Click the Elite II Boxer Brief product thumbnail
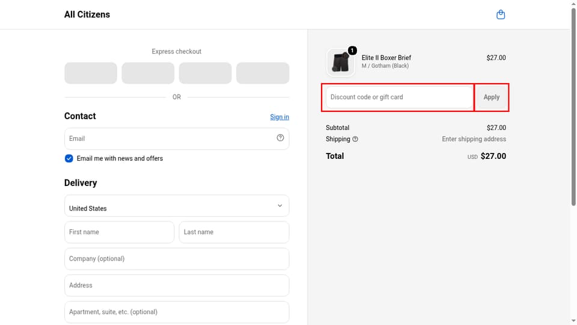This screenshot has height=325, width=577. tap(340, 62)
